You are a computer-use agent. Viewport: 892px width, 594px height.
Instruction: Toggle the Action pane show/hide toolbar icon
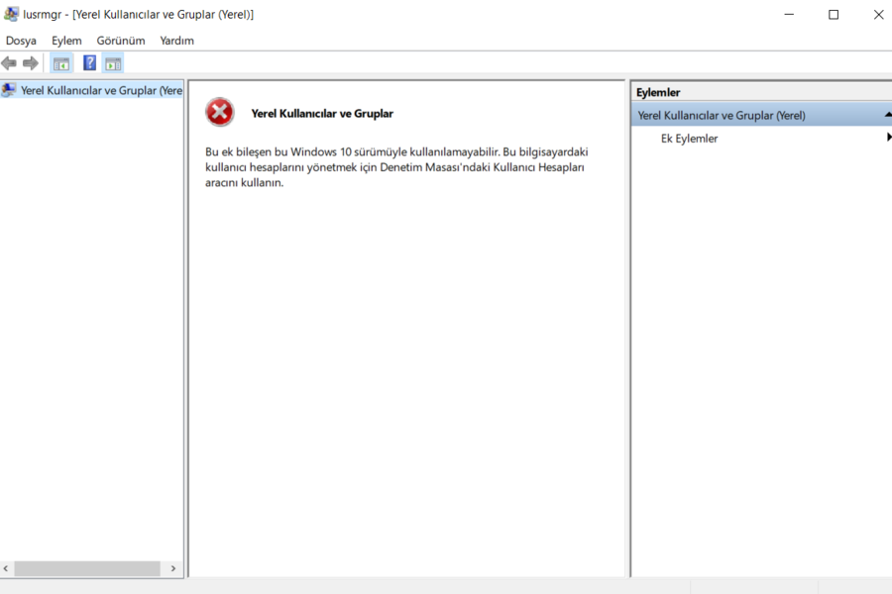click(x=113, y=63)
